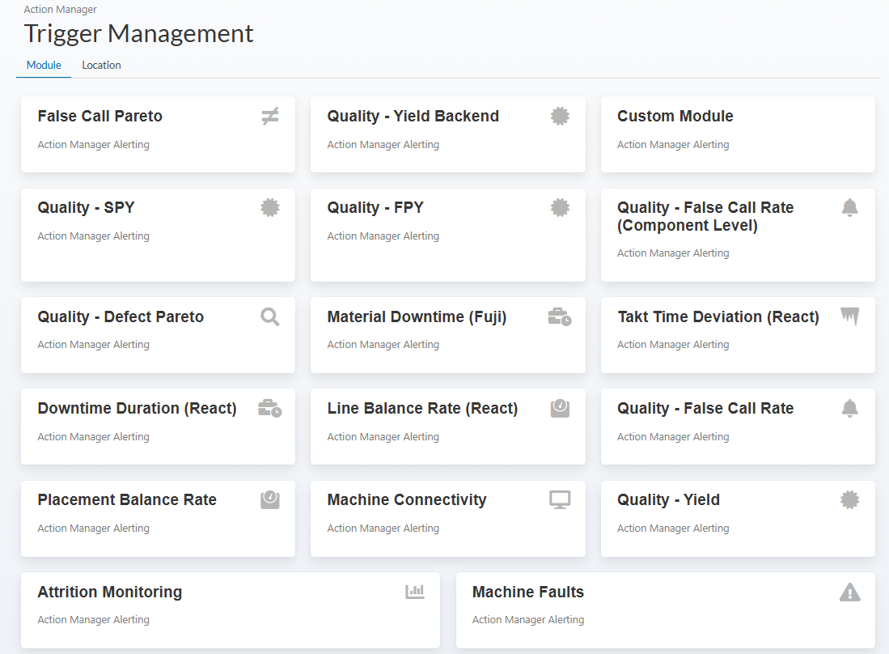Click the bar chart icon on Attrition Monitoring
The height and width of the screenshot is (654, 889).
pos(415,592)
